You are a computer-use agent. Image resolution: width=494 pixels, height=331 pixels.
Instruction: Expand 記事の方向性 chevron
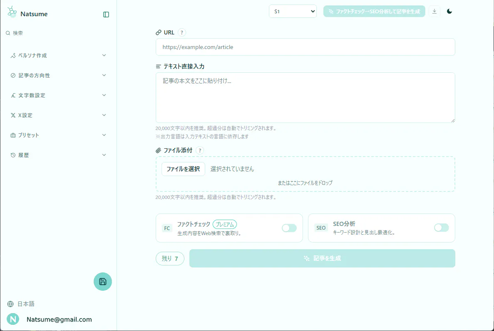[x=104, y=75]
